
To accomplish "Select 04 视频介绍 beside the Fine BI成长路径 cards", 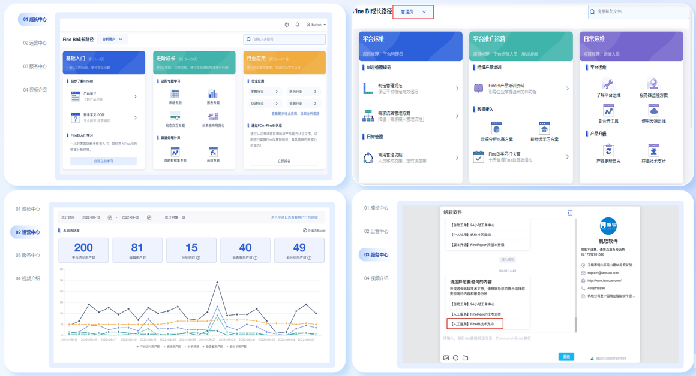I will click(35, 90).
